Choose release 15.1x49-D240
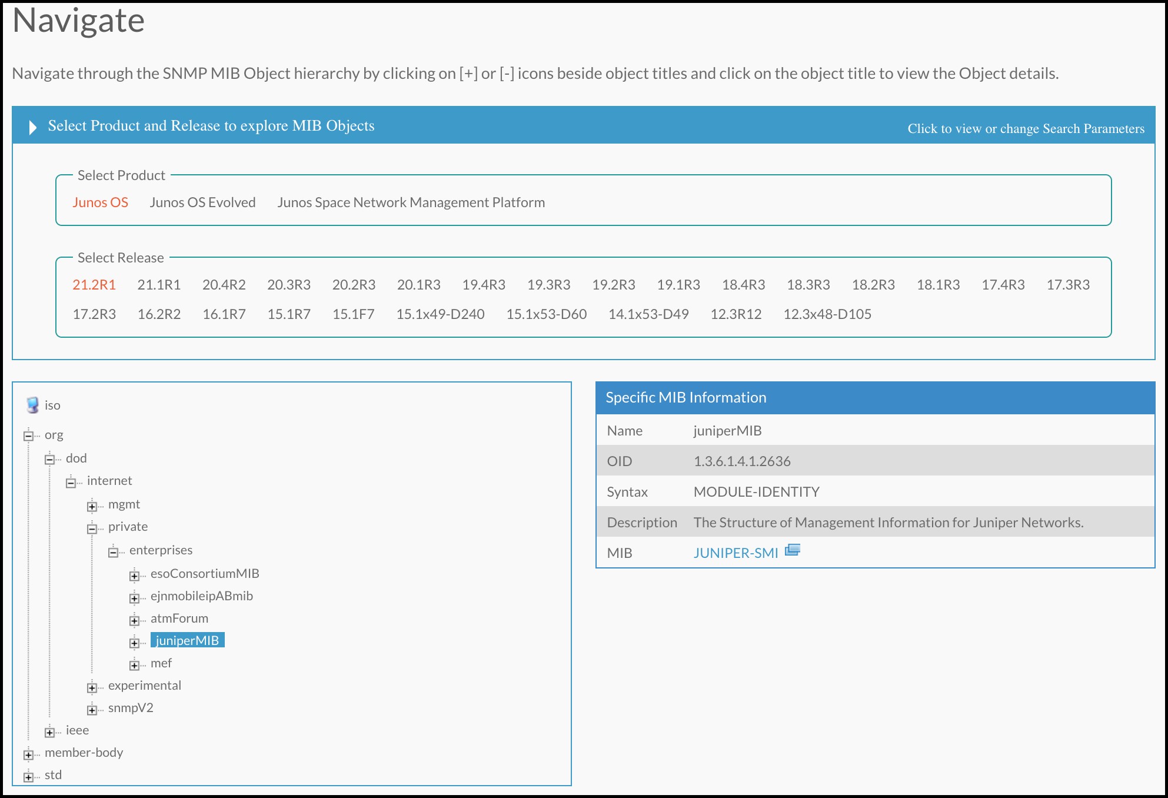 click(x=440, y=314)
